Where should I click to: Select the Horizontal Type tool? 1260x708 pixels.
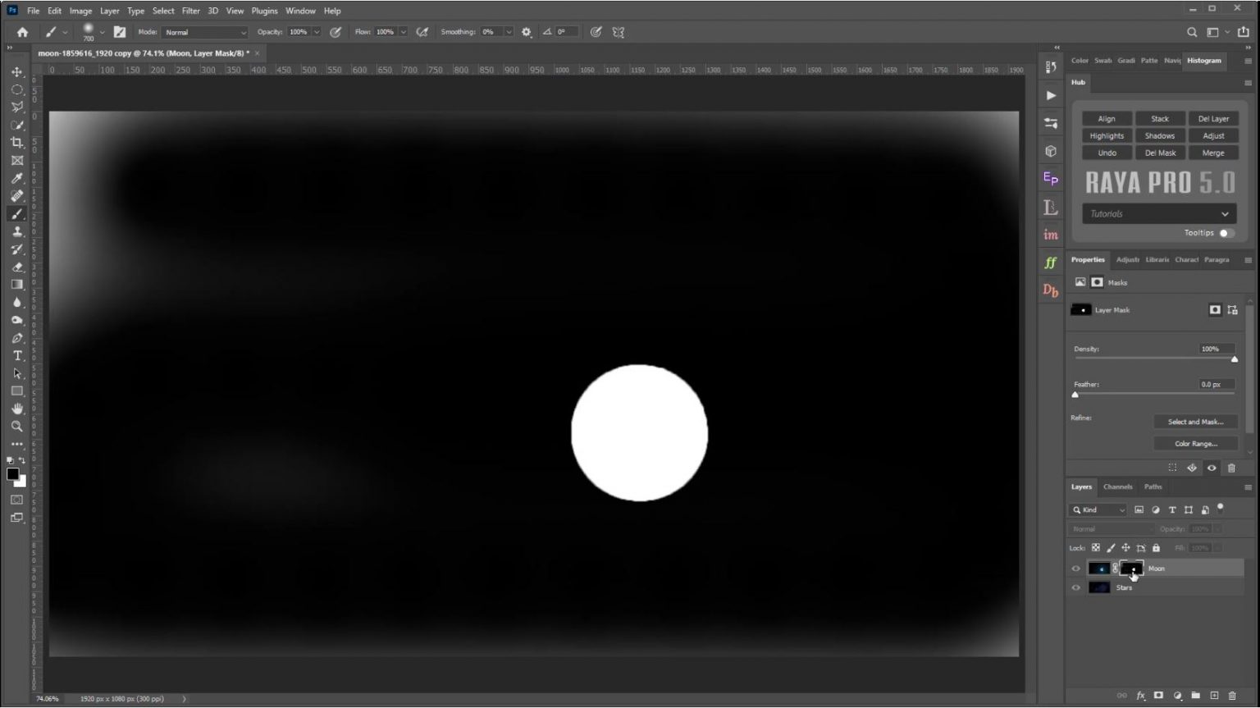(16, 355)
